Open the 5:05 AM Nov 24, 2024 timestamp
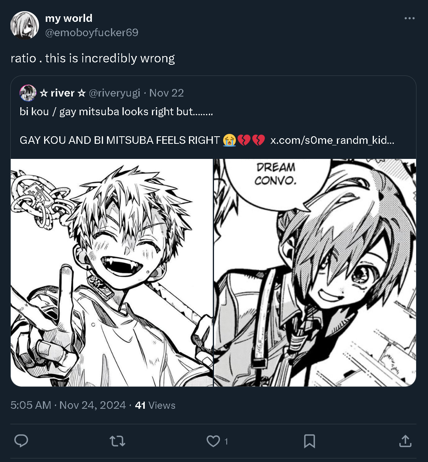 (x=68, y=405)
